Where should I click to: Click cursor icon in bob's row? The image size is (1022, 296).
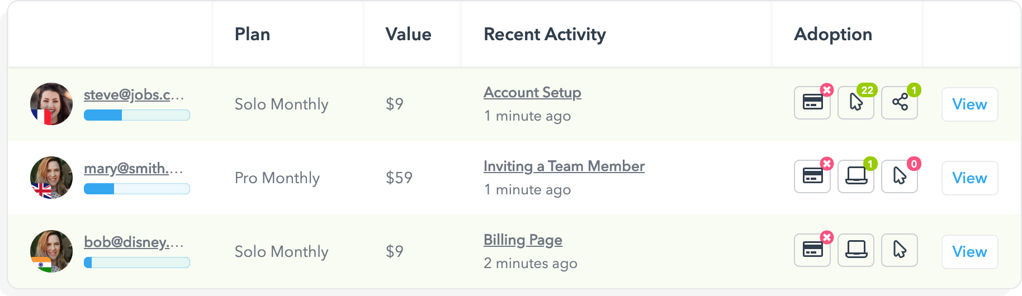coord(900,250)
